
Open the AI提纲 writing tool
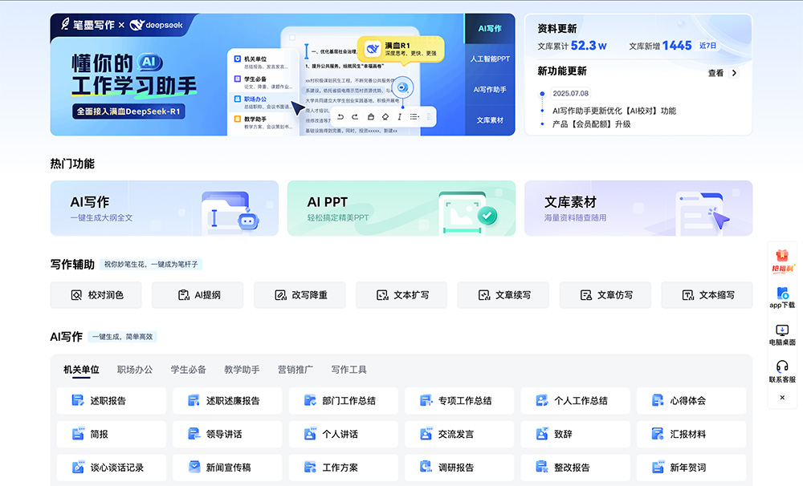coord(198,295)
